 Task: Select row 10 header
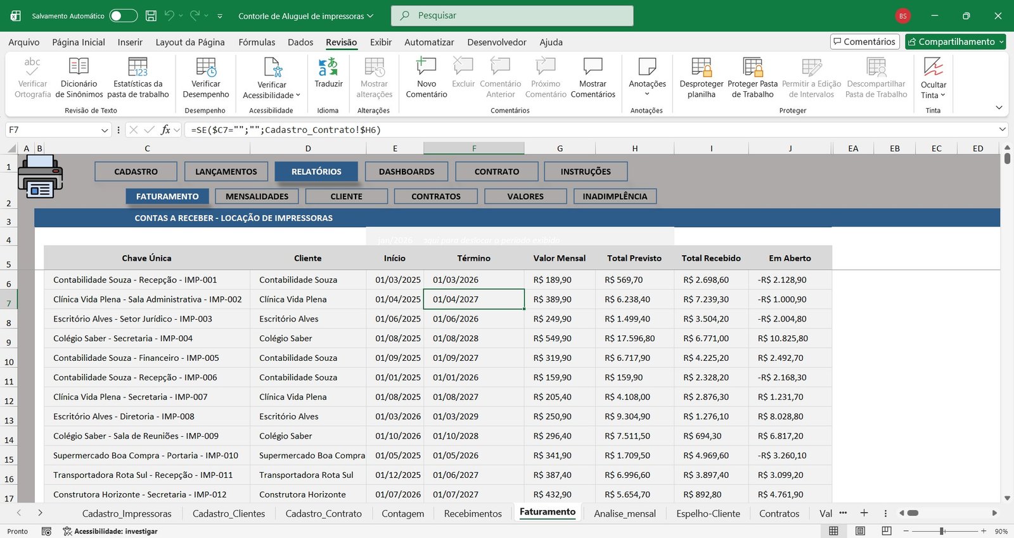point(9,362)
